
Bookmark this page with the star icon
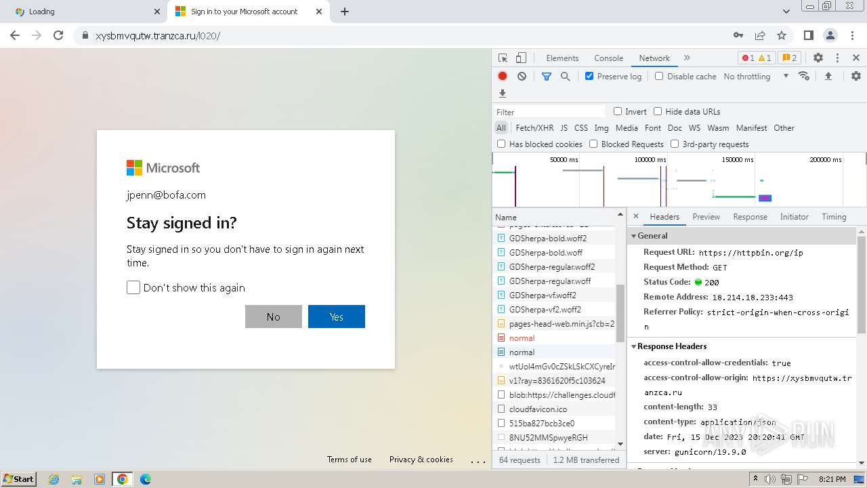(x=782, y=36)
